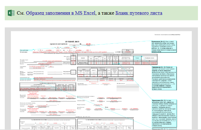Click the highlighted 'Срок действия' cell
The height and width of the screenshot is (130, 201).
tap(26, 50)
